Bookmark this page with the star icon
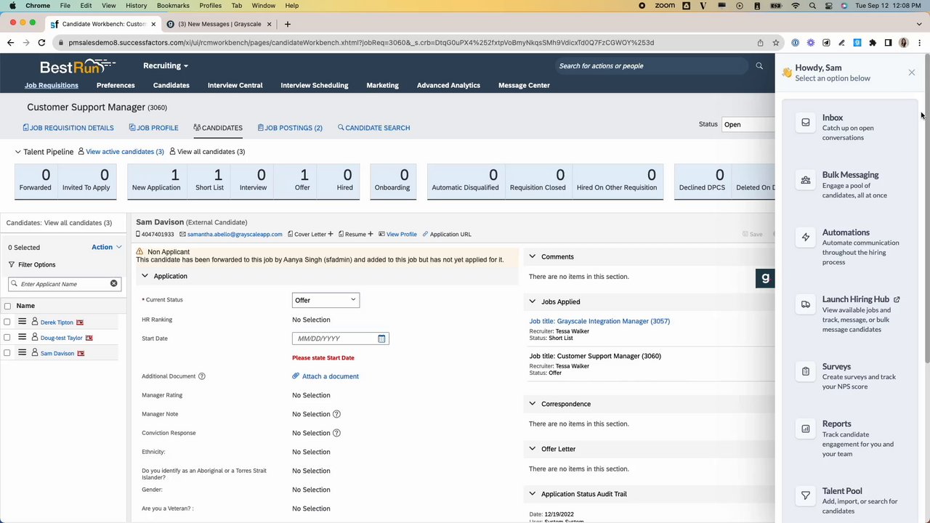The image size is (930, 523). pyautogui.click(x=776, y=43)
